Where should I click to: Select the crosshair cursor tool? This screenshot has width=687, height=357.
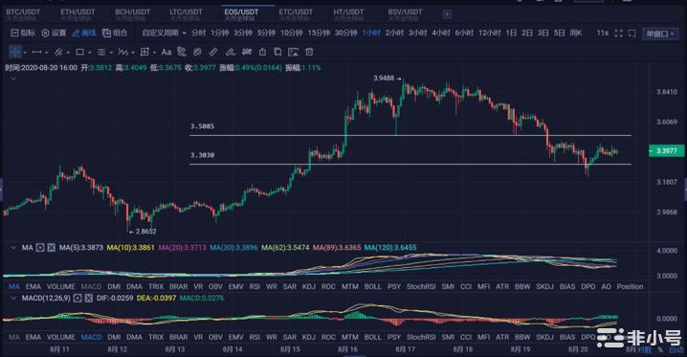pos(15,52)
